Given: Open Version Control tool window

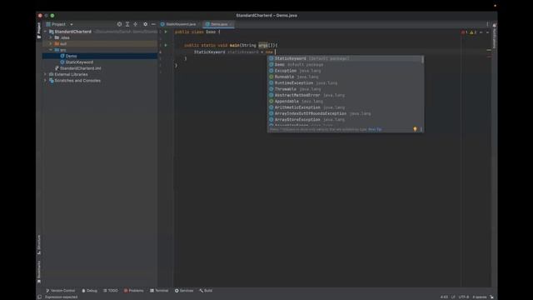Looking at the screenshot, I should (x=60, y=291).
